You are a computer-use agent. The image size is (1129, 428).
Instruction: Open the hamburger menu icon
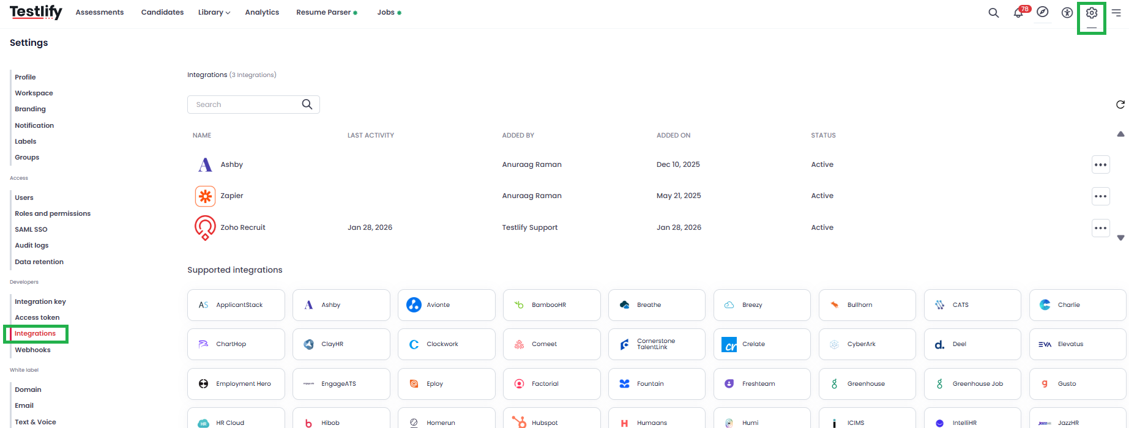click(1116, 13)
